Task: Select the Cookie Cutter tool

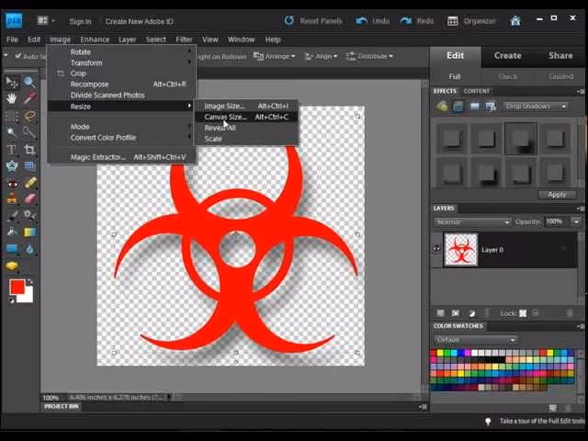Action: (12, 166)
